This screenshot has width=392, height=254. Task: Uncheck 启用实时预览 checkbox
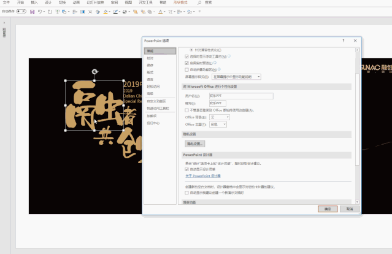click(186, 63)
